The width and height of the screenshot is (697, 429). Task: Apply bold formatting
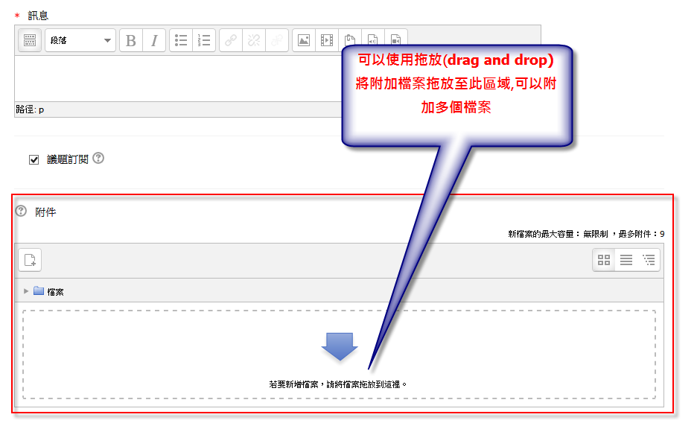[x=131, y=40]
